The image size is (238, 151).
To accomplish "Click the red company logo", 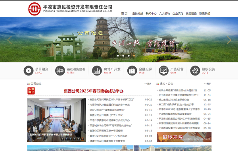I will 35,9.
